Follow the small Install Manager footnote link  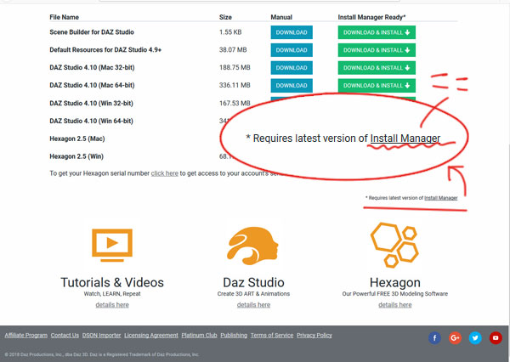tap(441, 198)
